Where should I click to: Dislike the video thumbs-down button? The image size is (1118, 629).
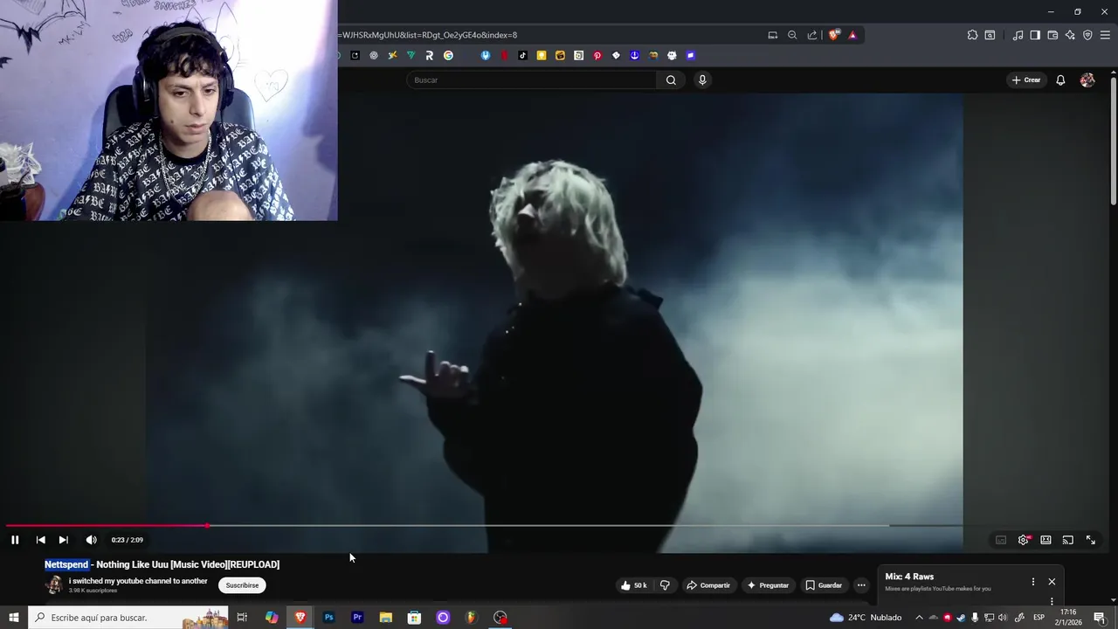(665, 585)
